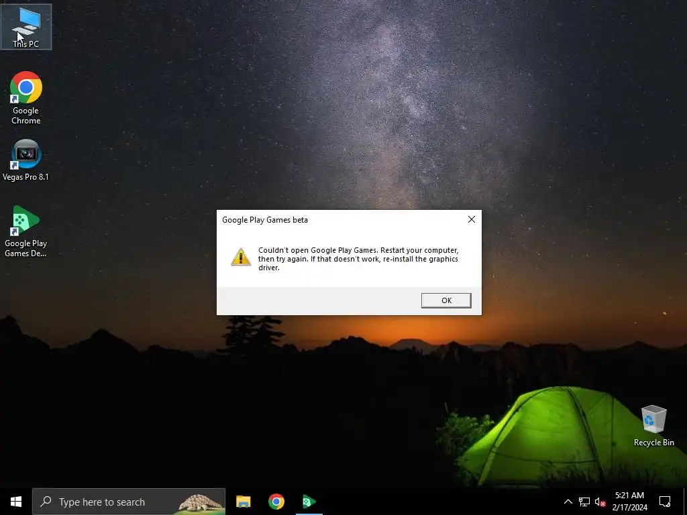The width and height of the screenshot is (687, 515).
Task: Close the Google Play Games beta dialog
Action: click(472, 219)
